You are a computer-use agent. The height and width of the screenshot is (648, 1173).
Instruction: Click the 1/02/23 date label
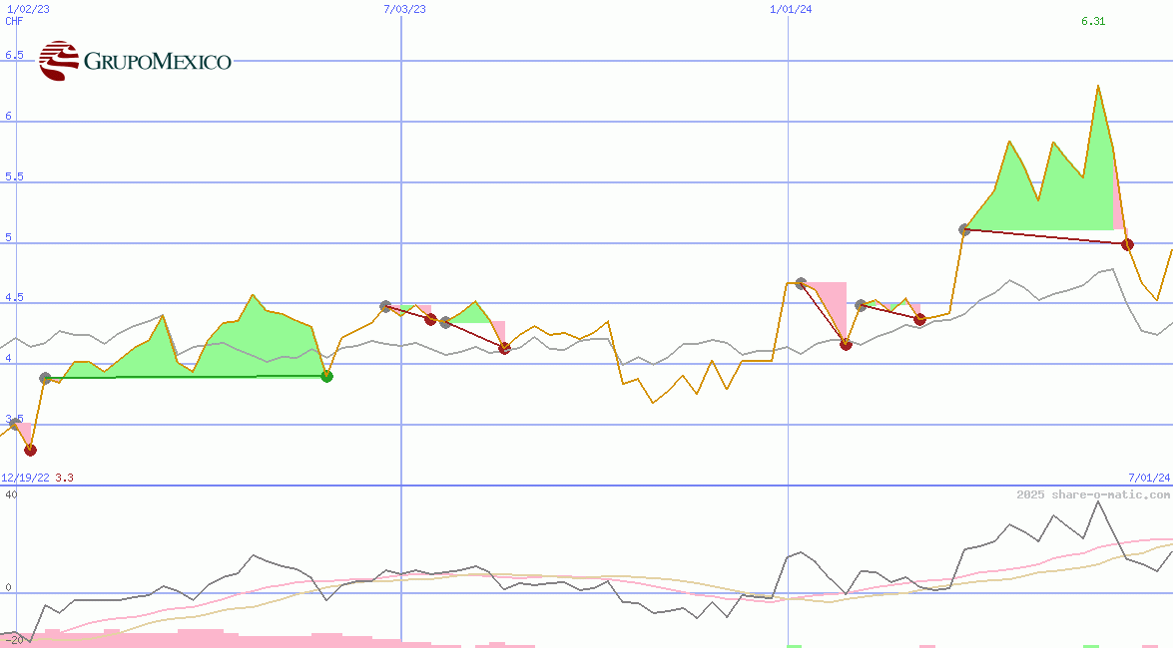tap(27, 9)
